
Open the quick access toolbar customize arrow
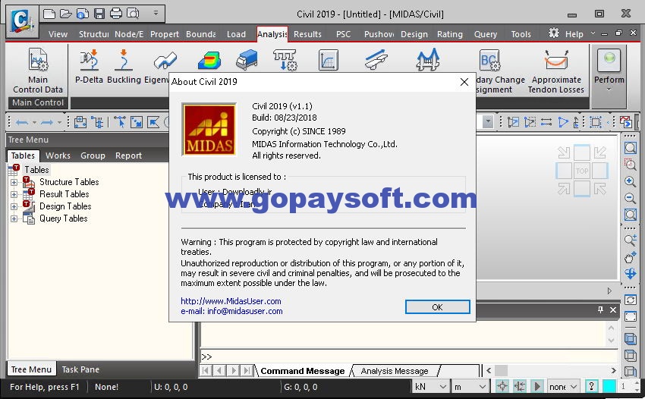click(x=156, y=13)
